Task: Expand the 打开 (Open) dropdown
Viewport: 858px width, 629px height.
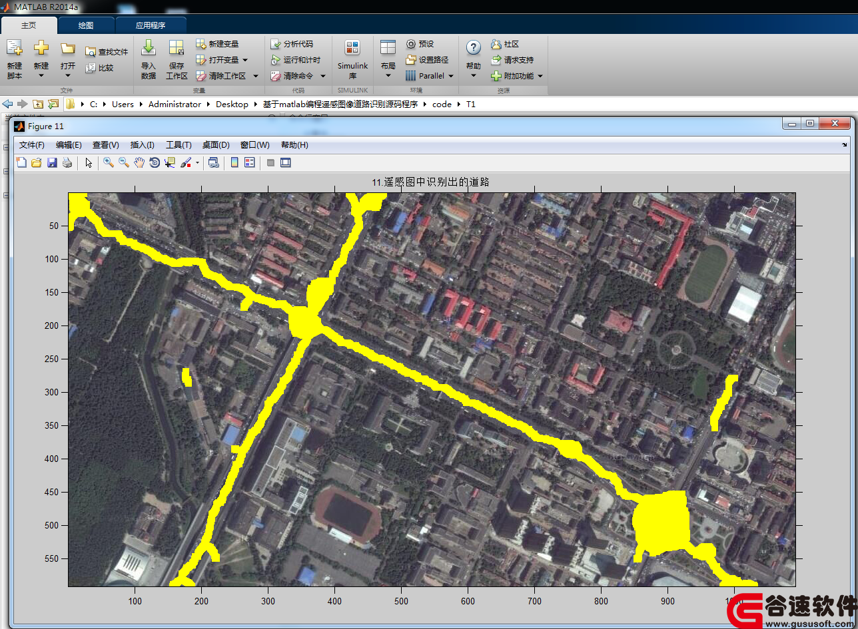Action: click(68, 76)
